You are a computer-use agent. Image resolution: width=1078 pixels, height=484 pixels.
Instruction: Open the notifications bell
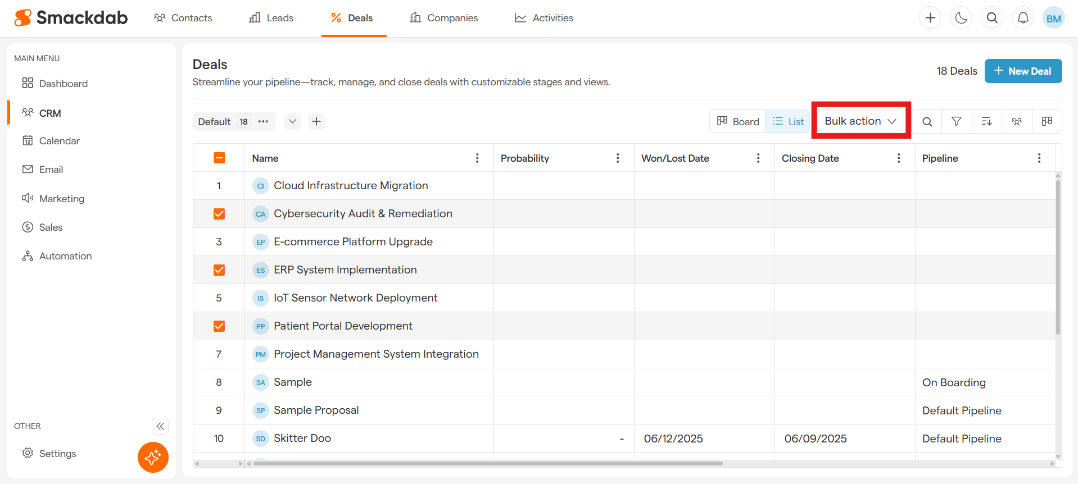click(x=1023, y=18)
